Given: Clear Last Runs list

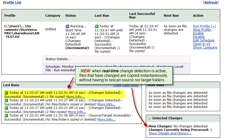Looking at the screenshot, I should tap(126, 85).
